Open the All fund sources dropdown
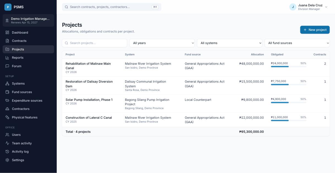335x173 pixels. point(297,43)
